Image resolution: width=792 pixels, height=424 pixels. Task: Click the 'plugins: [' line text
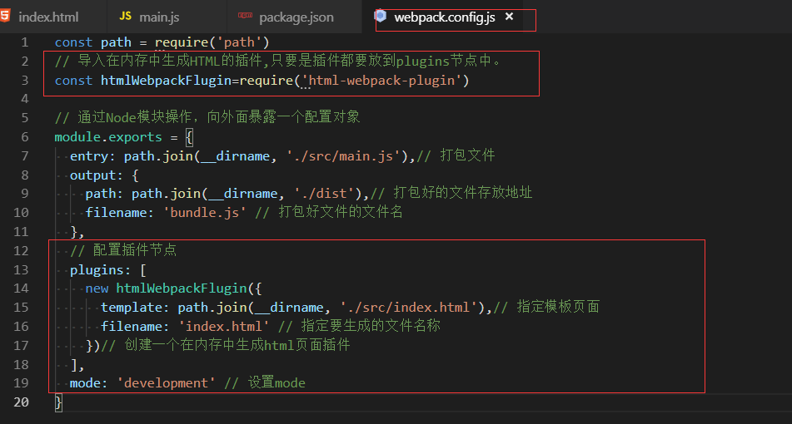click(x=108, y=270)
